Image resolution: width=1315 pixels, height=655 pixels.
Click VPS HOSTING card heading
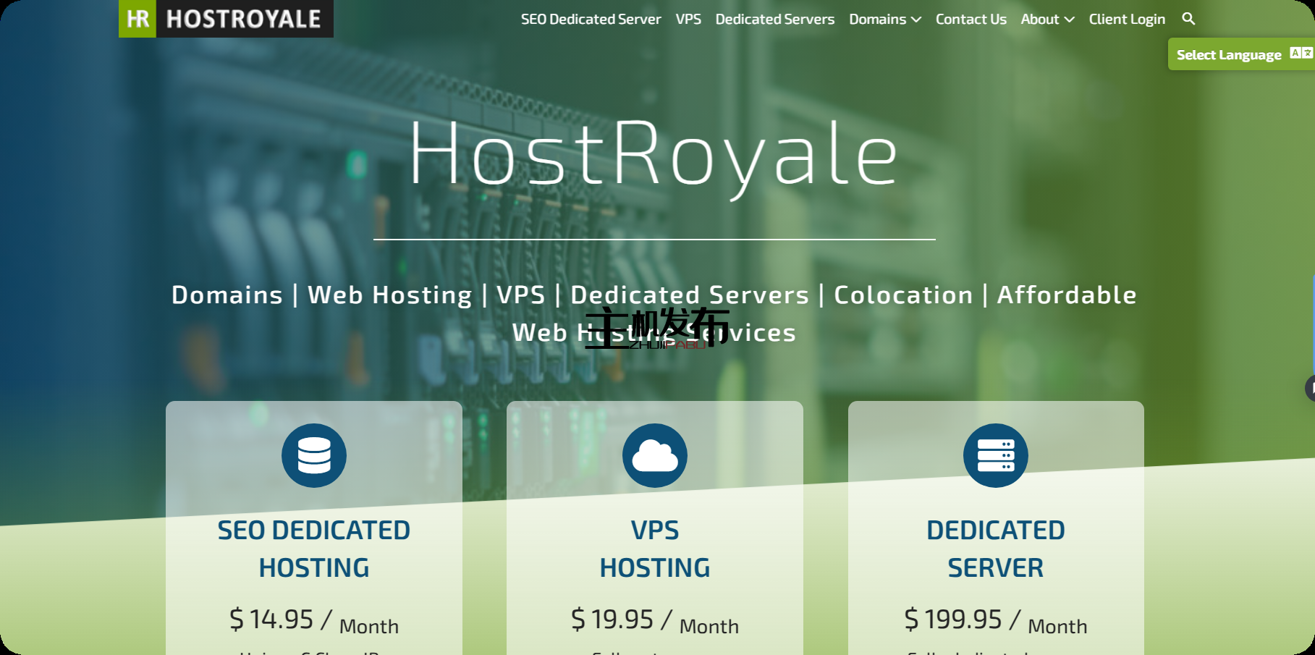tap(655, 549)
